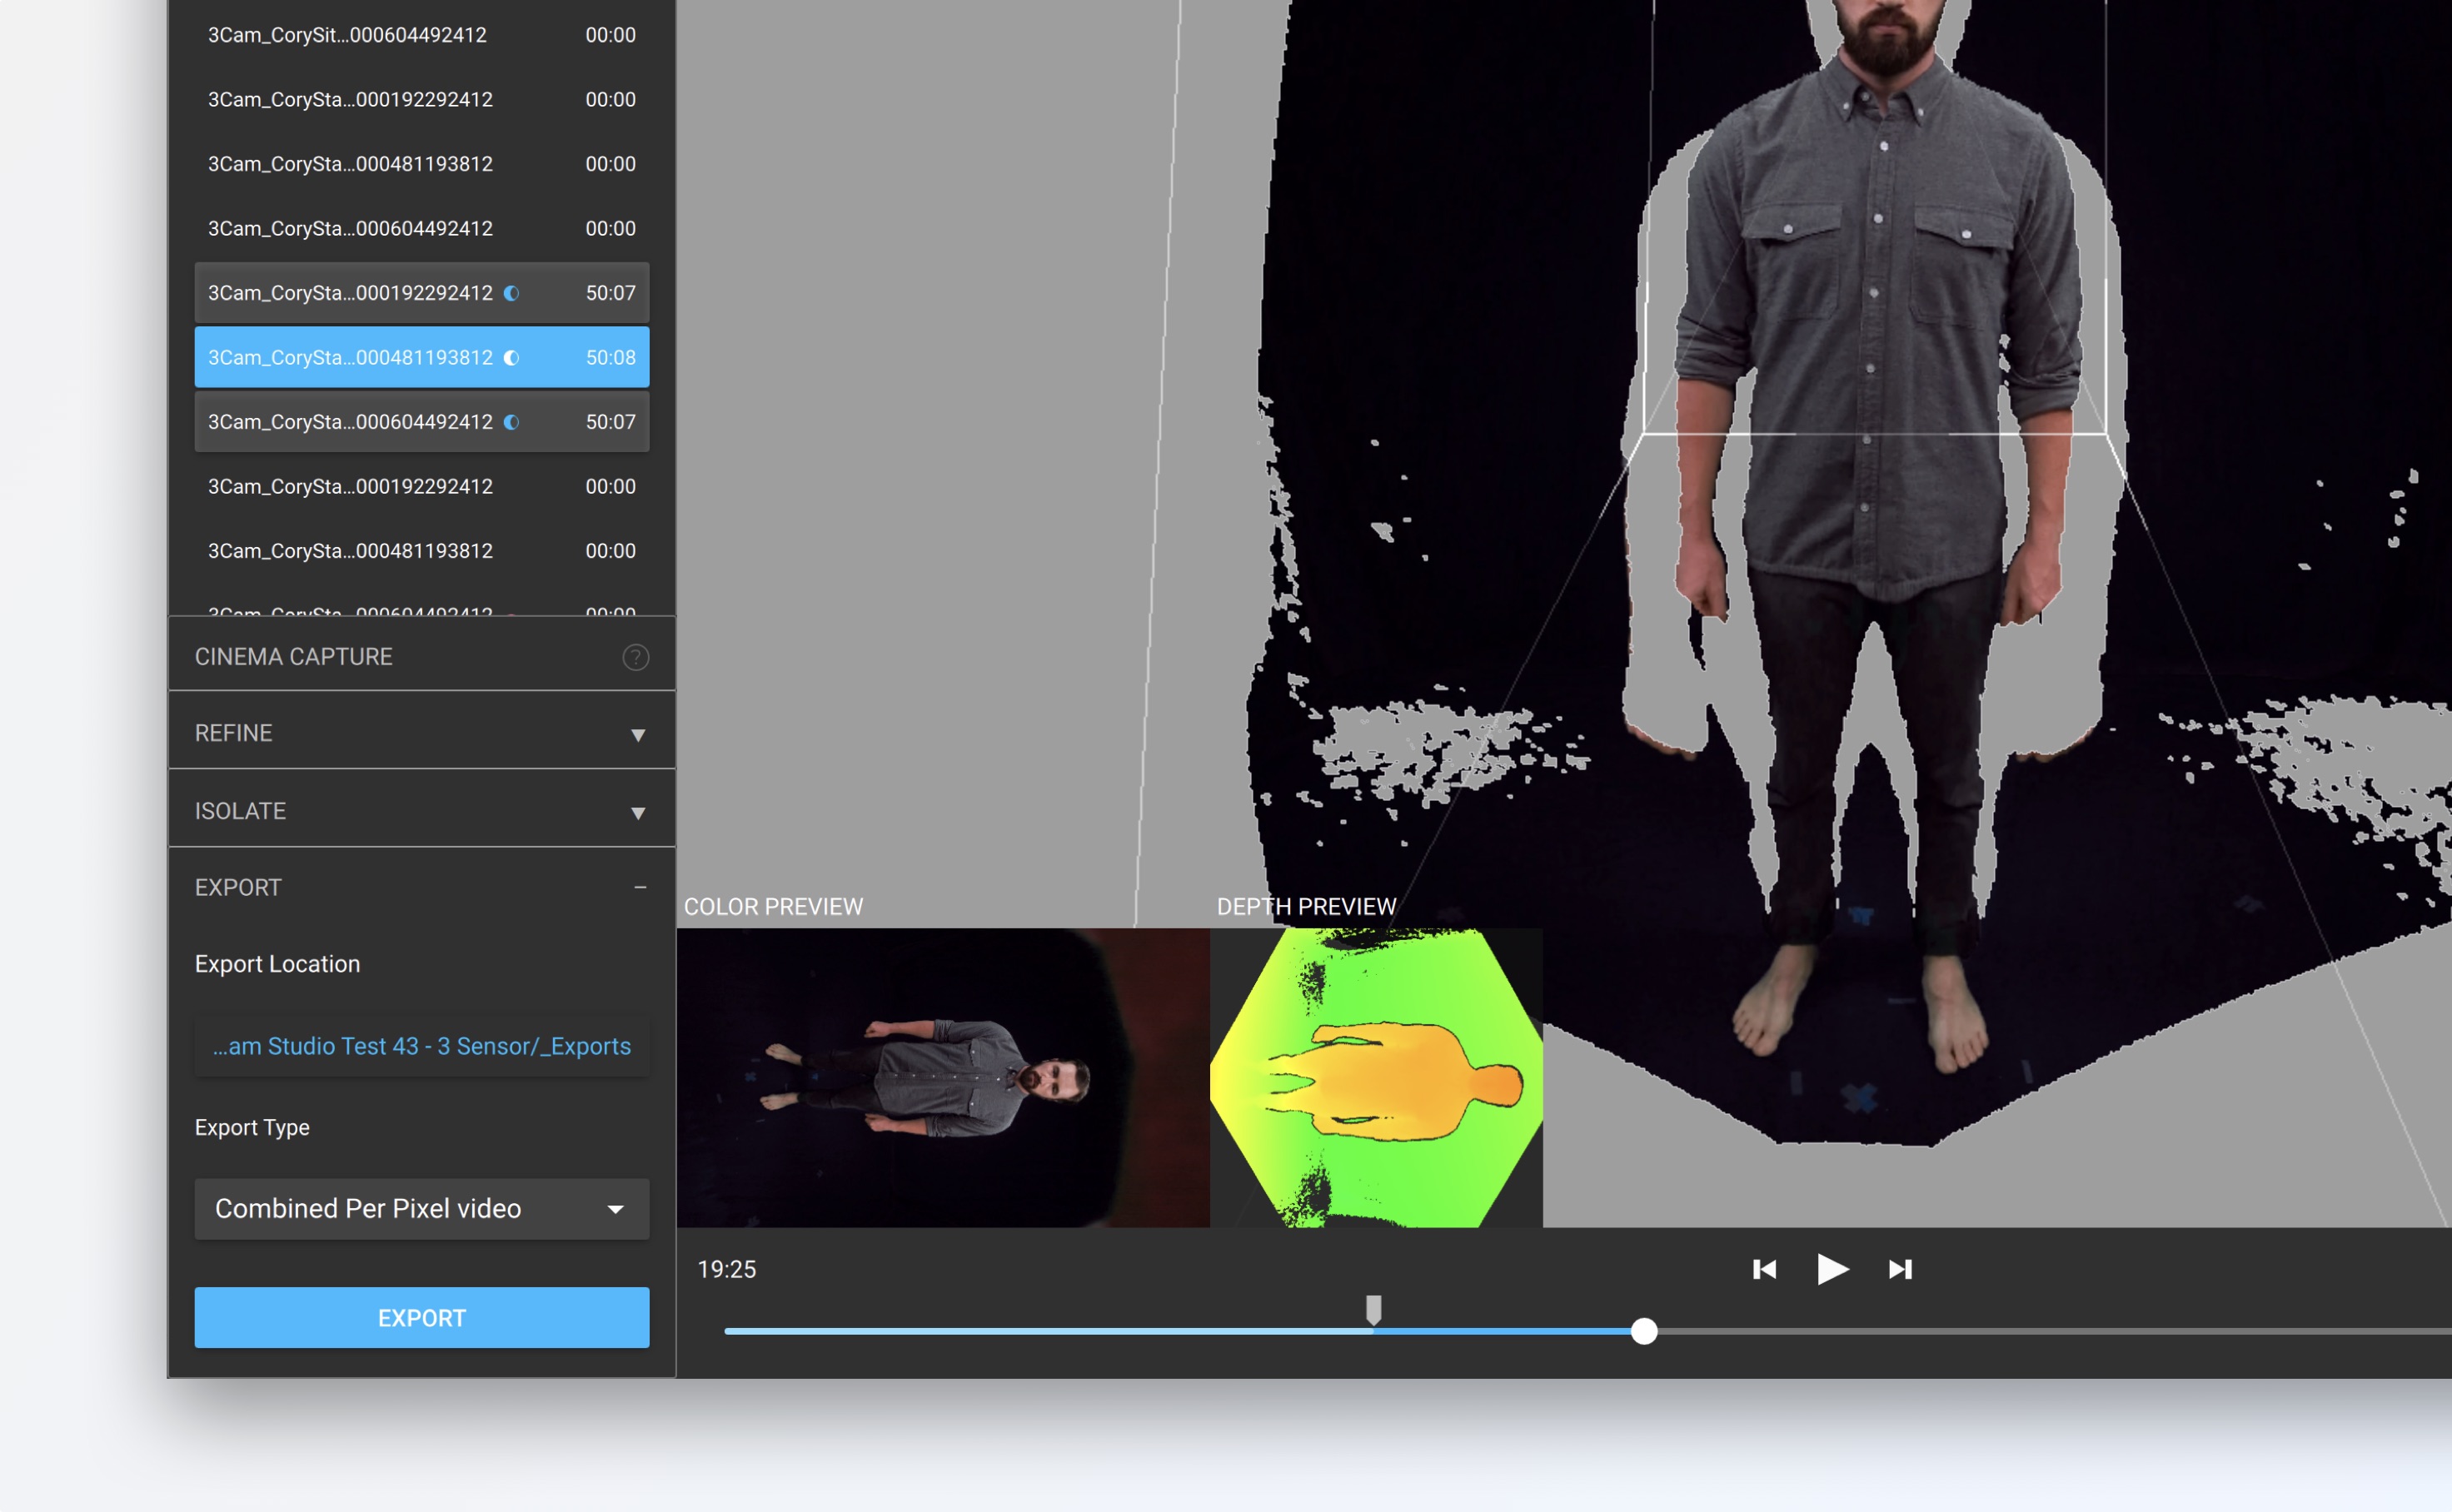Open the Export Type dropdown
This screenshot has width=2452, height=1512.
point(421,1209)
